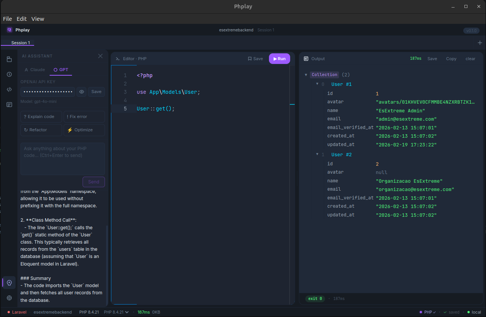The image size is (486, 317).
Task: Save the OpenAI API key
Action: click(x=97, y=92)
